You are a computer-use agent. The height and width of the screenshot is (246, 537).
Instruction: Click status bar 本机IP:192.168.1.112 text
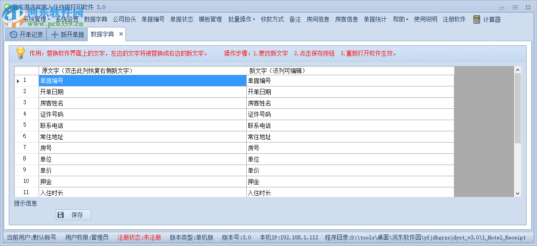289,238
